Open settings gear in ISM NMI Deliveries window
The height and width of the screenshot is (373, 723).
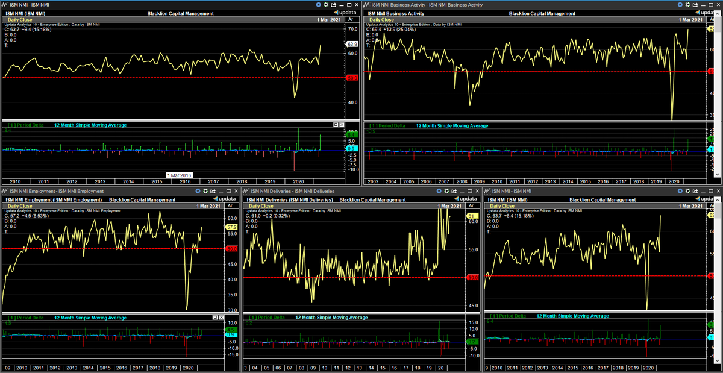point(447,191)
